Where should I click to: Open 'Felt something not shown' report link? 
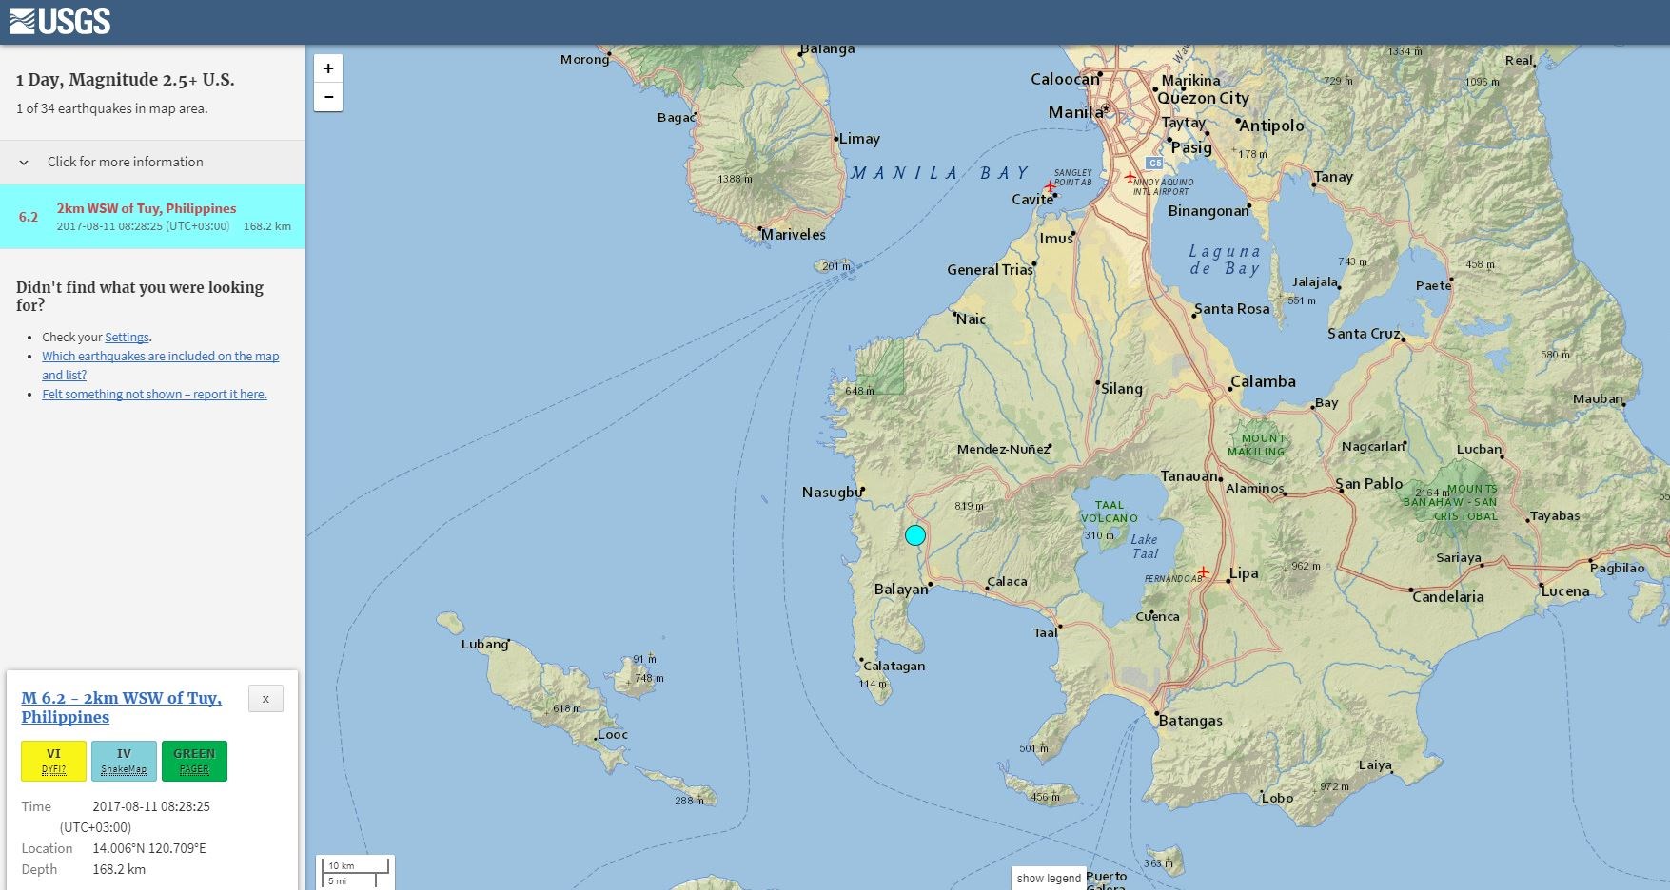154,394
